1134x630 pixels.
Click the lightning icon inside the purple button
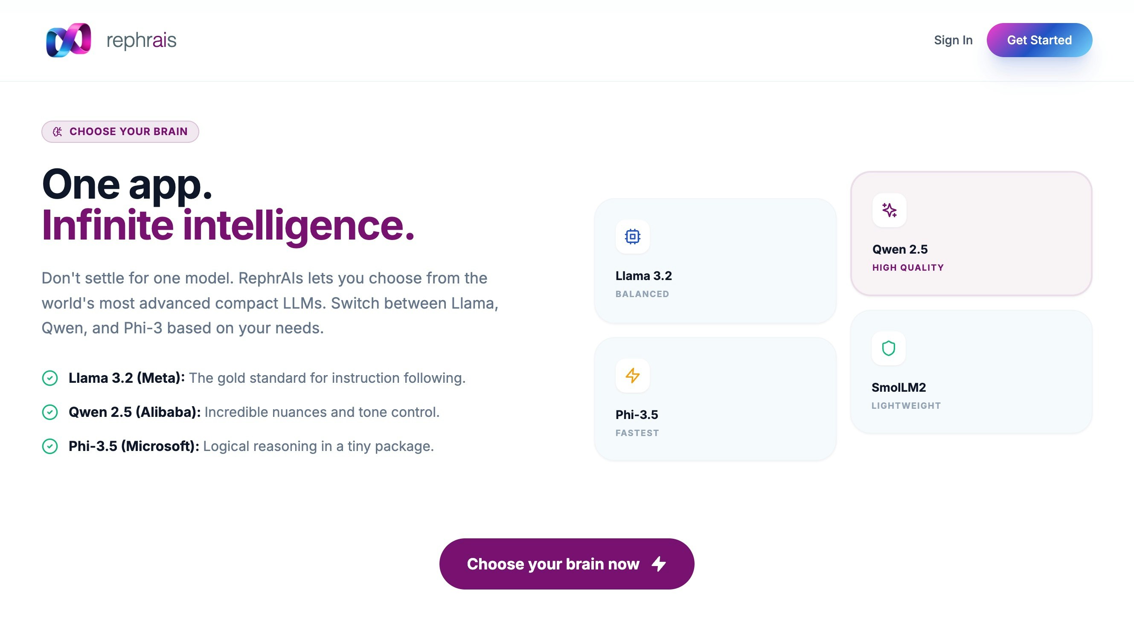coord(659,564)
